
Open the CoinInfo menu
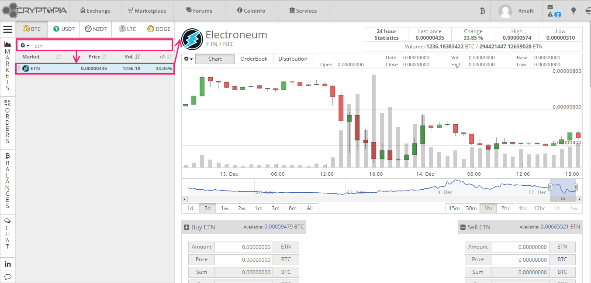[x=251, y=11]
